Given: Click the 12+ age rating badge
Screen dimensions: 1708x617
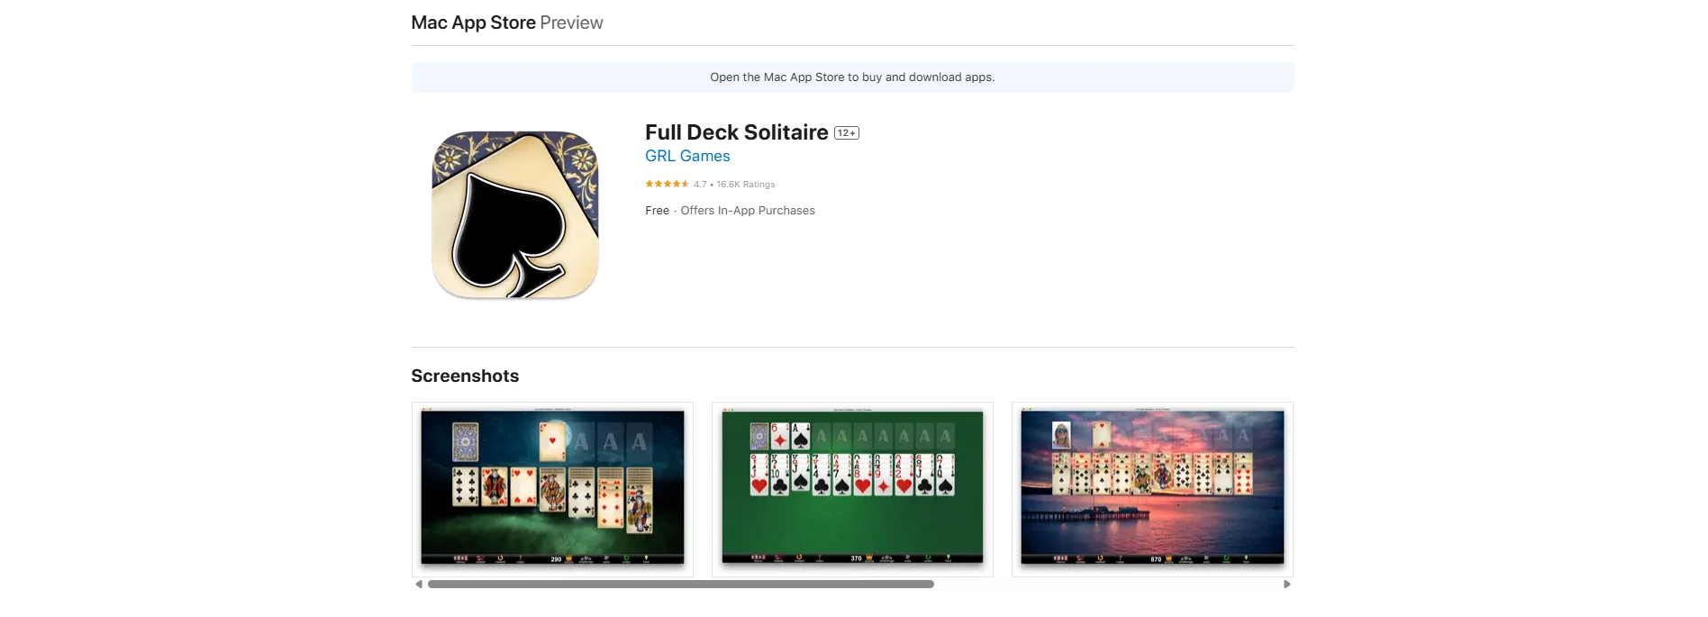Looking at the screenshot, I should (847, 133).
